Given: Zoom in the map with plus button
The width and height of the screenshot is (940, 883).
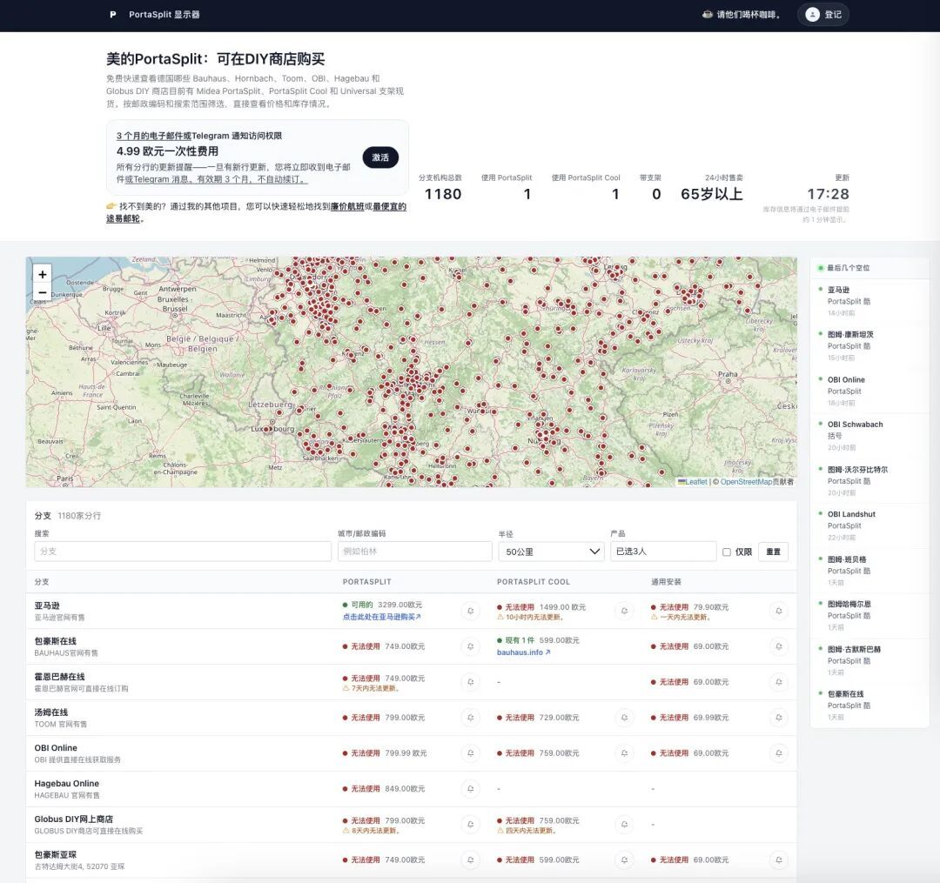Looking at the screenshot, I should [x=42, y=274].
